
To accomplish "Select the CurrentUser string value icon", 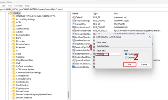I will pos(73,24).
